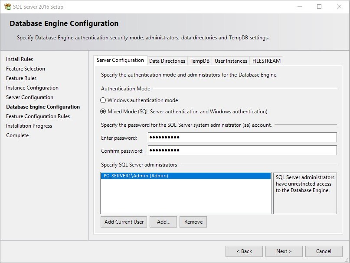This screenshot has width=350, height=263.
Task: Close the SQL Server 2016 Setup window
Action: point(339,6)
